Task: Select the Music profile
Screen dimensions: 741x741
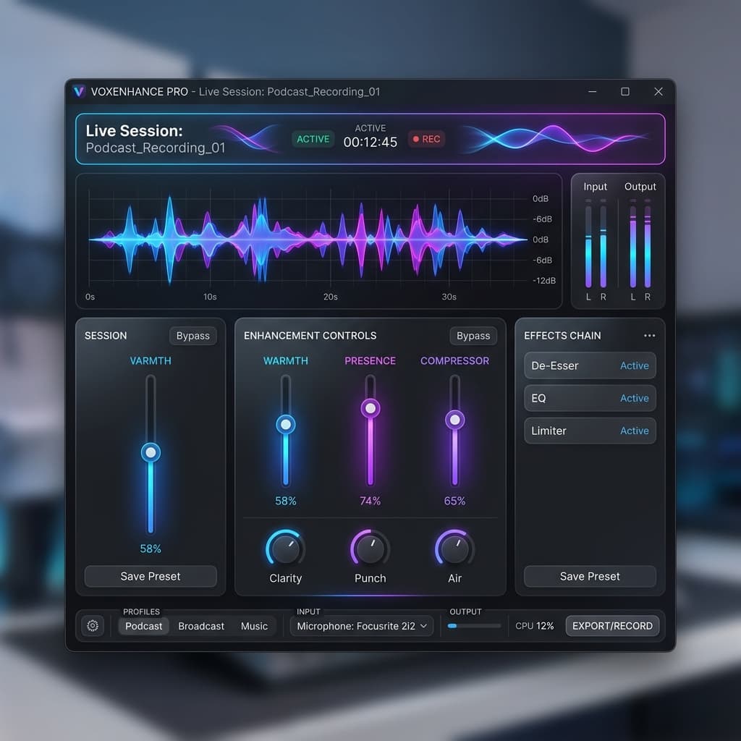Action: tap(254, 626)
